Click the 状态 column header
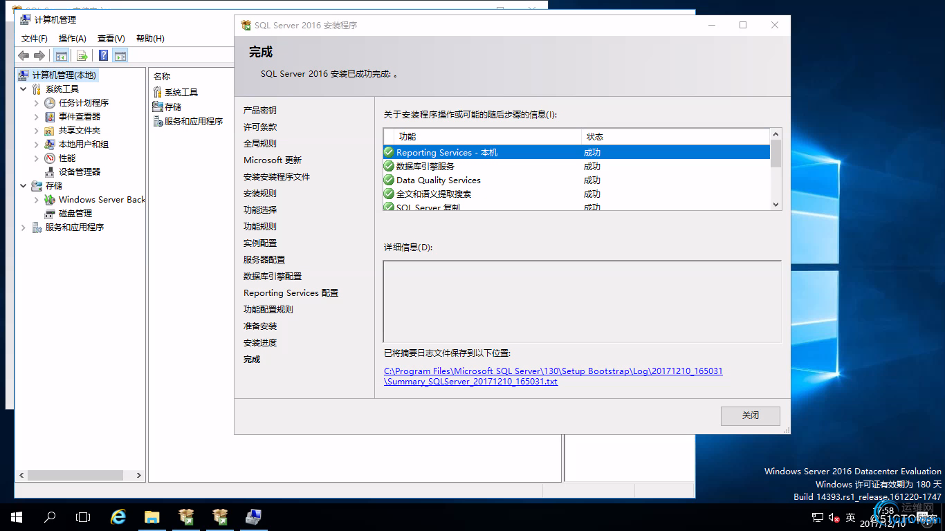 (675, 137)
